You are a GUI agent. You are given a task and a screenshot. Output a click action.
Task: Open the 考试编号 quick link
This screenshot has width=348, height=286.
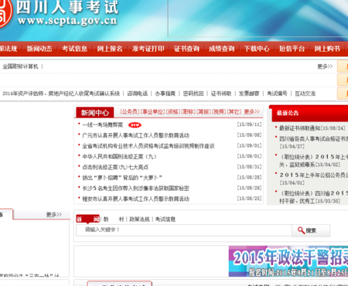(x=277, y=94)
